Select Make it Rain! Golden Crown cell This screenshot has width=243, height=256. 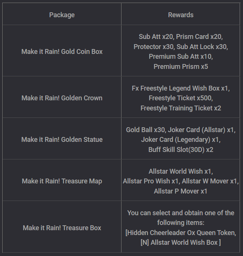62,98
